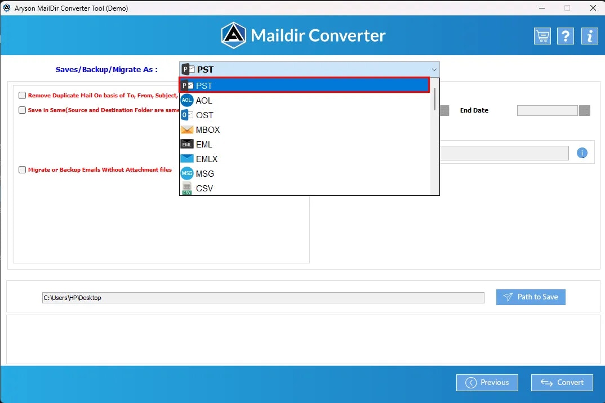This screenshot has height=403, width=605.
Task: Choose OST from the format list
Action: tap(304, 115)
